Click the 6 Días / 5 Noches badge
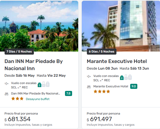160x129 pixels. pyautogui.click(x=101, y=52)
